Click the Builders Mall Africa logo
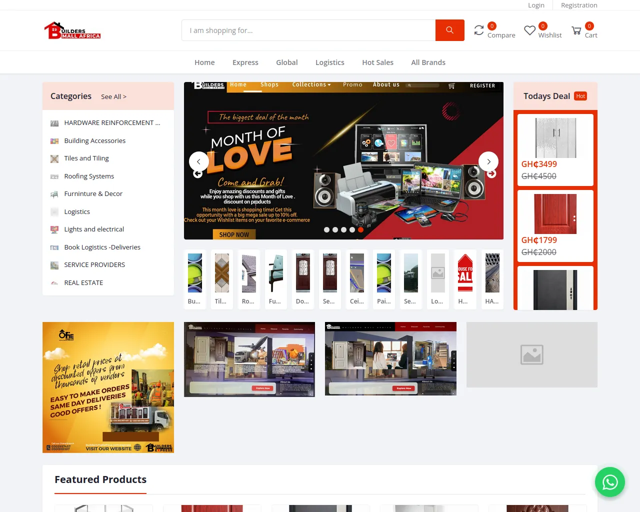640x512 pixels. tap(72, 30)
